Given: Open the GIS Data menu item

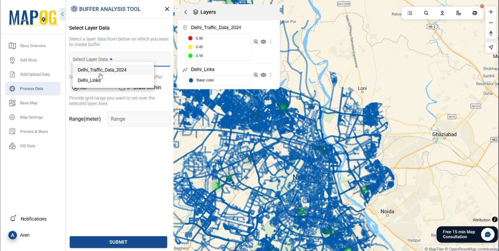Looking at the screenshot, I should point(33,146).
